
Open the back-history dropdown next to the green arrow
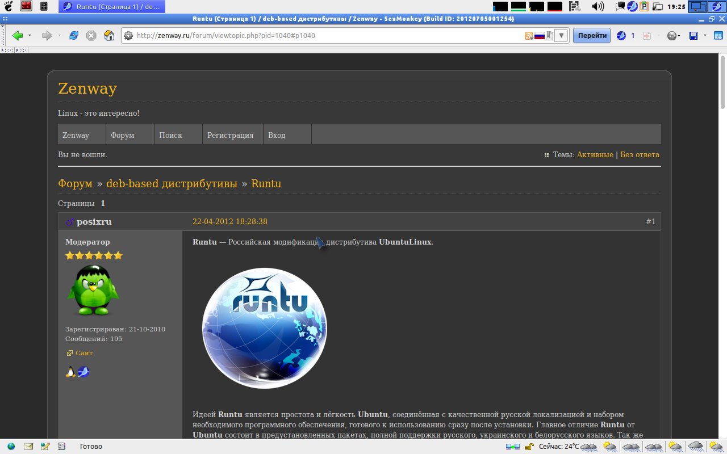(30, 36)
